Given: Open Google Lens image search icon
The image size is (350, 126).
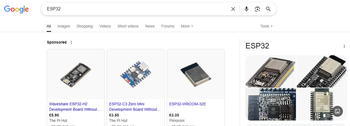Looking at the screenshot, I should (x=258, y=9).
